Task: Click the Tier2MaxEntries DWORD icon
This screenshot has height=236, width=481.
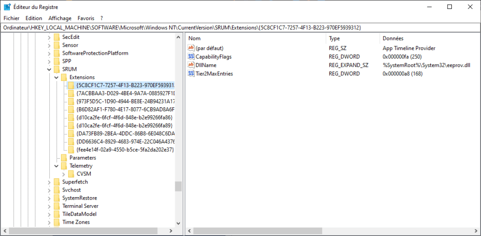Action: (191, 74)
